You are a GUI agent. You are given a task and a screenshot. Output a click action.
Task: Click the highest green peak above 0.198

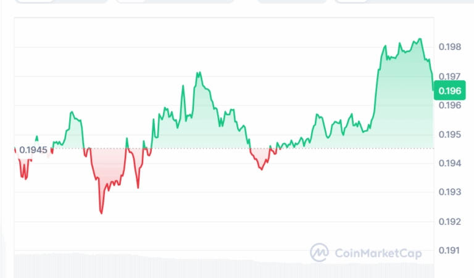tap(420, 39)
